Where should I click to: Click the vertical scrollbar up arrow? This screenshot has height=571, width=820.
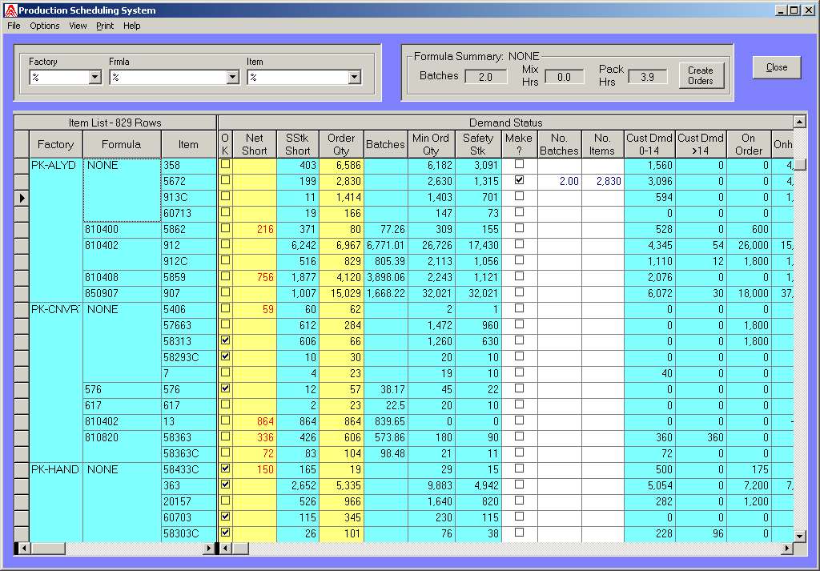(800, 123)
